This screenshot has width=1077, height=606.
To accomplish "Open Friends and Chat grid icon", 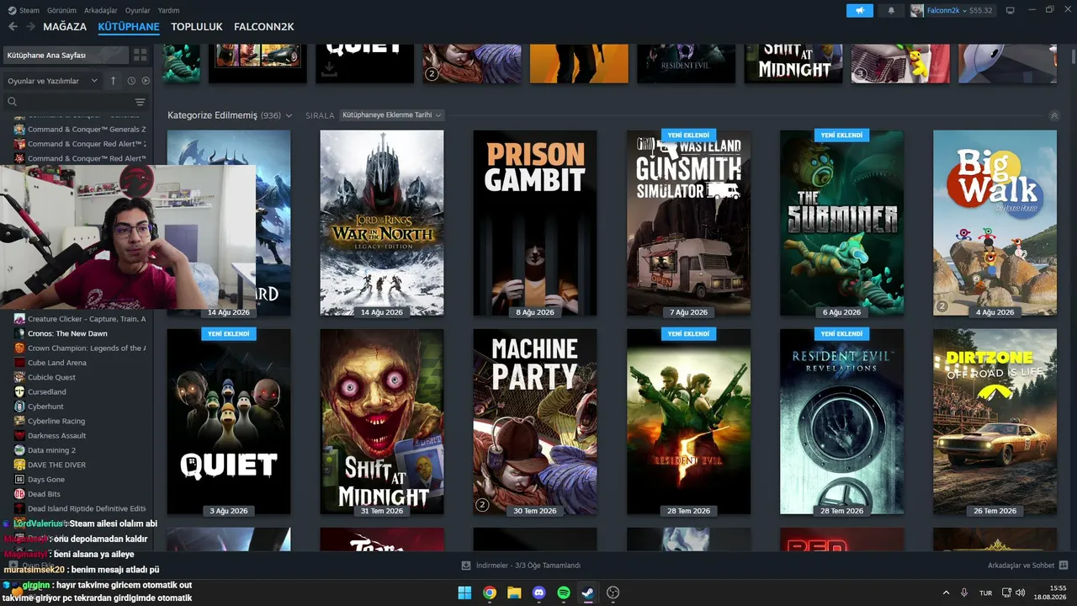I will (1064, 565).
